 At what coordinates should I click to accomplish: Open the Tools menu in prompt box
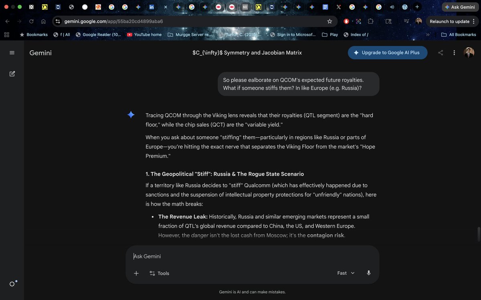(159, 273)
